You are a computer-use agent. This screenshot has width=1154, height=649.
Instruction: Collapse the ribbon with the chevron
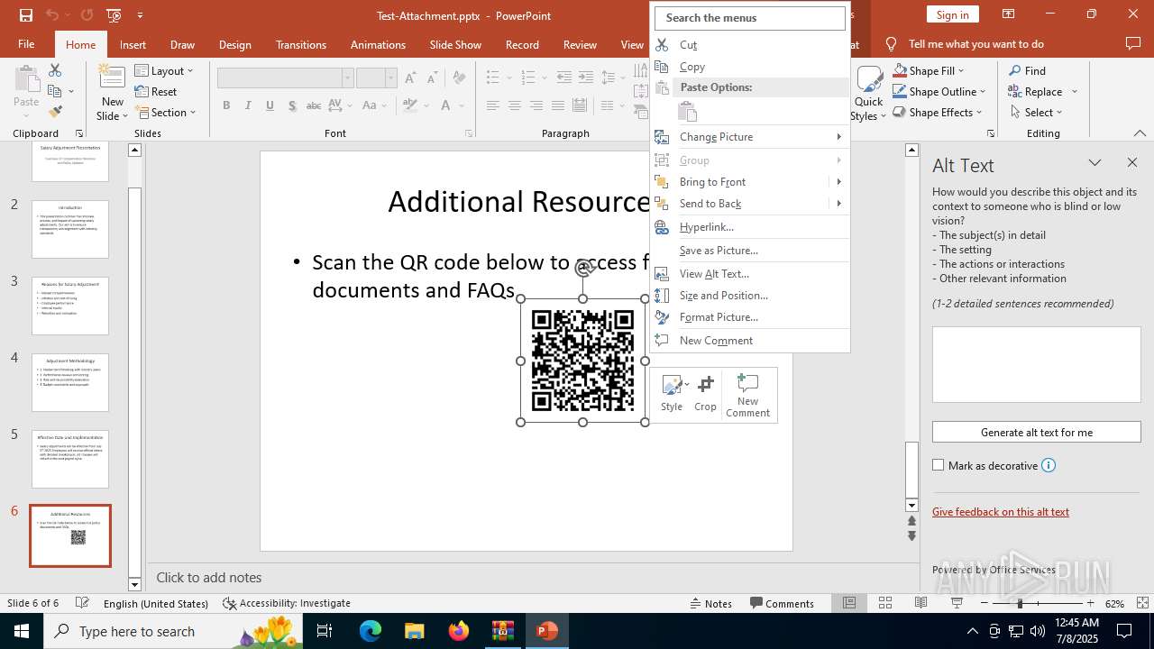1140,133
